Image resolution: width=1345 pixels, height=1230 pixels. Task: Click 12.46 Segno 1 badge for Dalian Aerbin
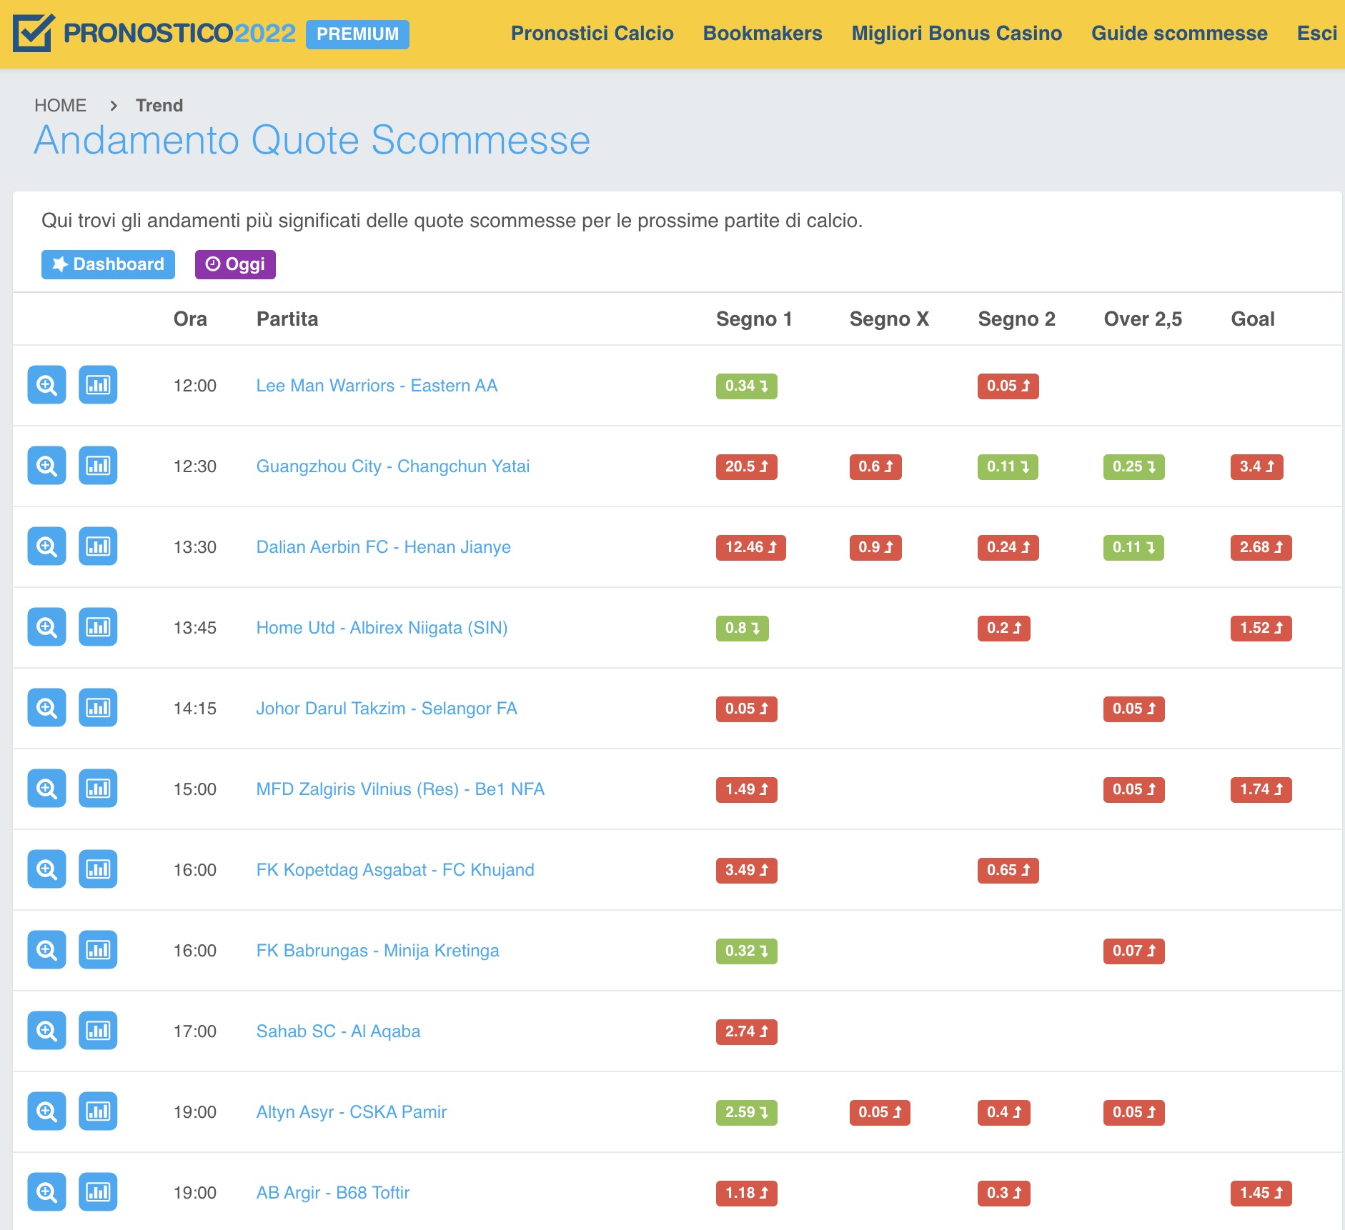750,547
